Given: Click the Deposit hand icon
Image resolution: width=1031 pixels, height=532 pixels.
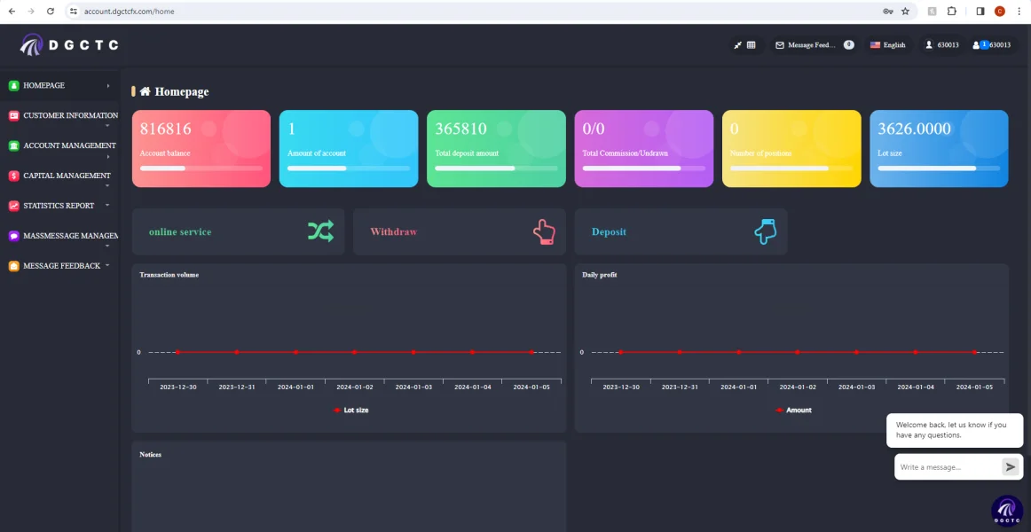Looking at the screenshot, I should [x=766, y=231].
